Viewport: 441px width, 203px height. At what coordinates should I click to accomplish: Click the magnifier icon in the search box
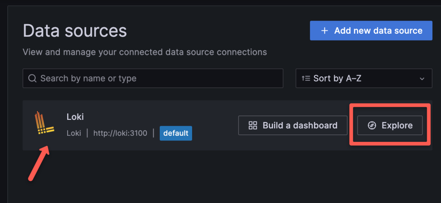point(32,78)
